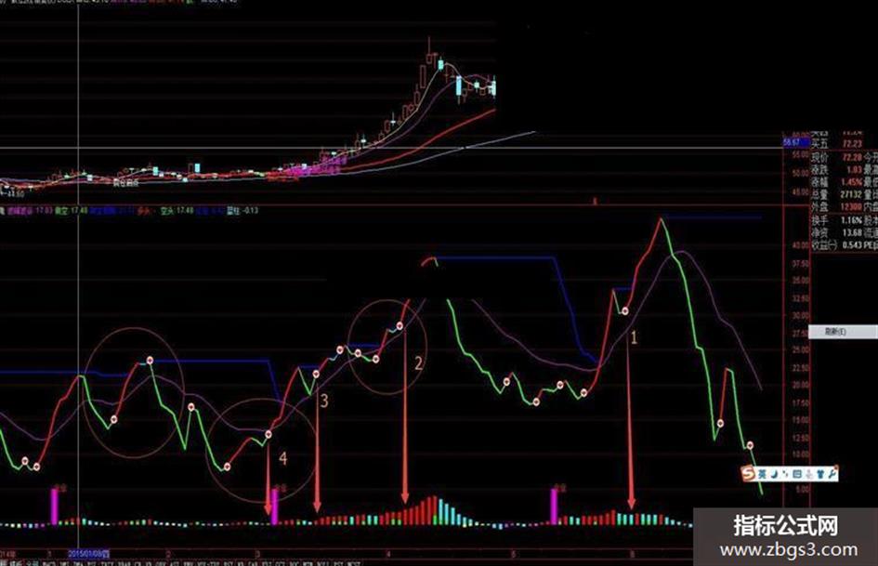Click the 收益(一) earnings quarter toggle

pyautogui.click(x=823, y=245)
